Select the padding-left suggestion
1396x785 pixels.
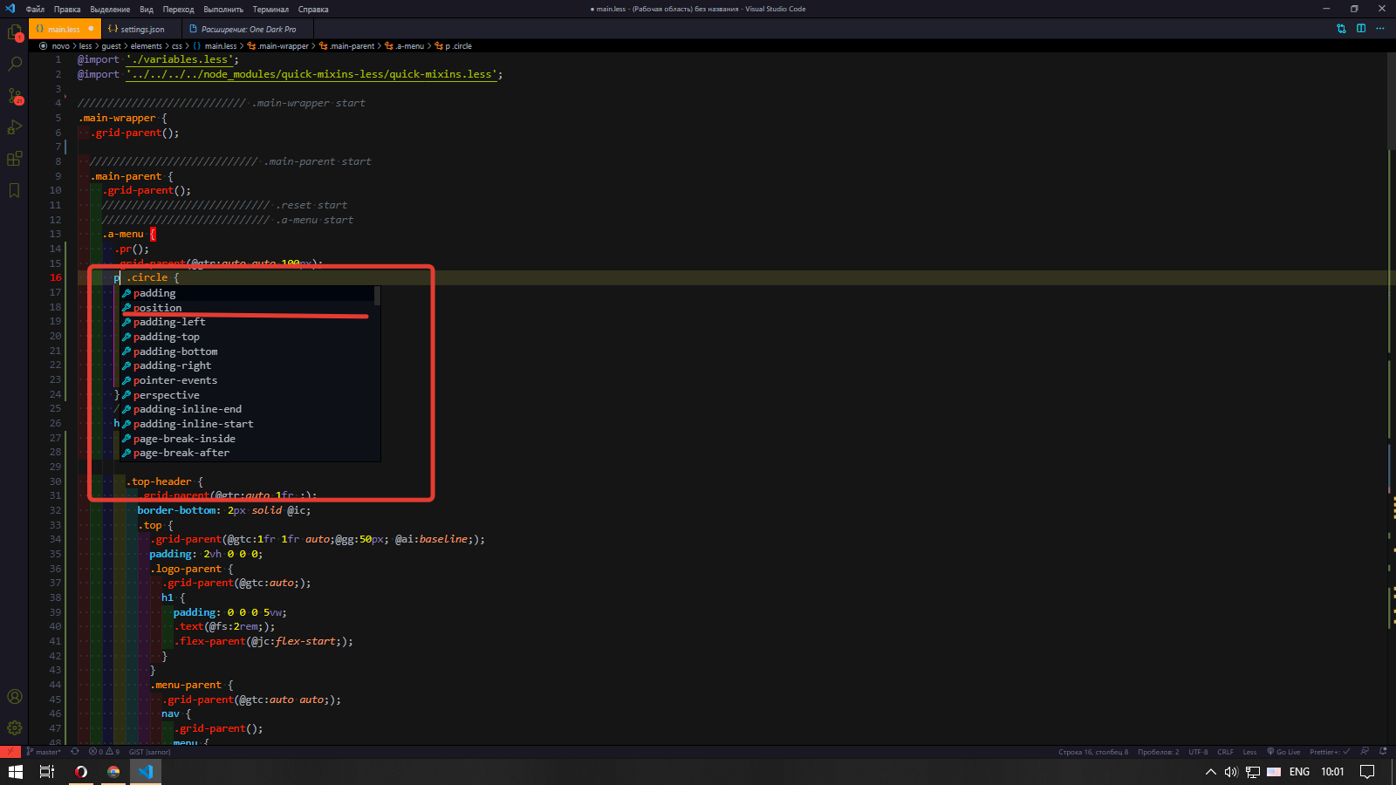[250, 322]
